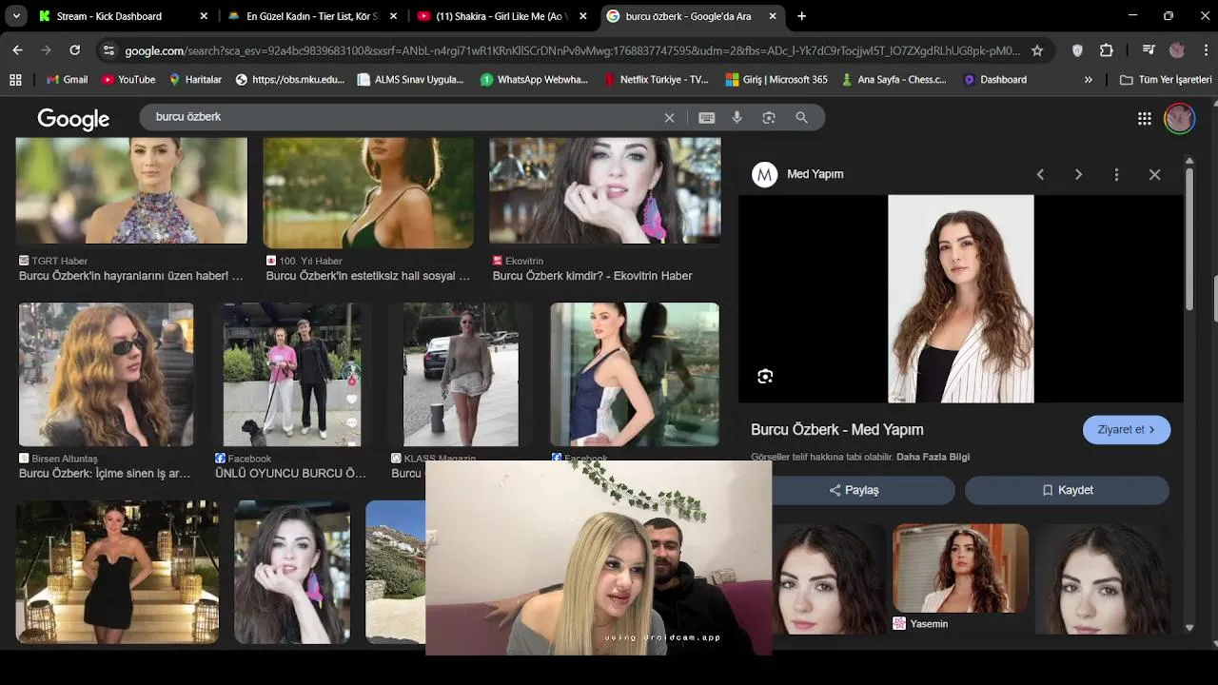
Task: Search inside image with Lens button
Action: [x=765, y=377]
